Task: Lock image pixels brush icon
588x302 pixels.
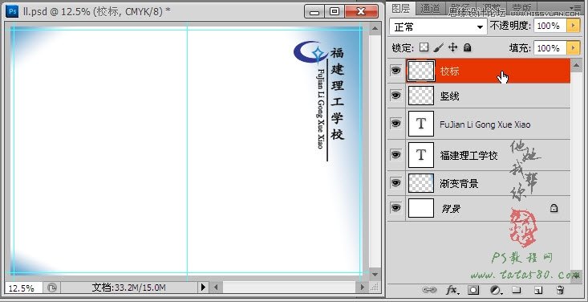Action: tap(438, 47)
